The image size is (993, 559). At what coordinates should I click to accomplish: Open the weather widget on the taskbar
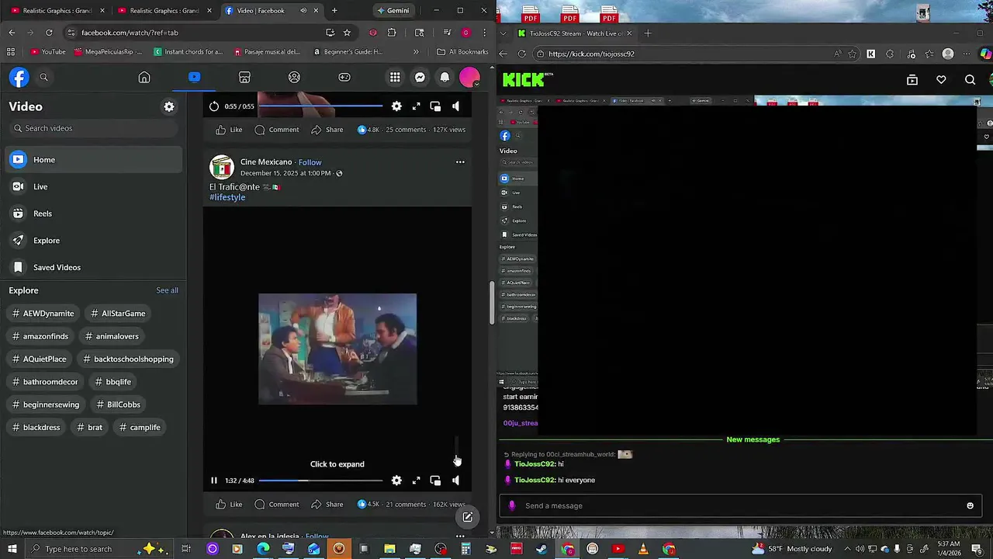point(792,549)
